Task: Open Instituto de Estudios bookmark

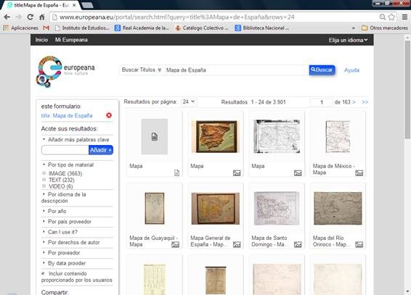Action: pyautogui.click(x=82, y=28)
